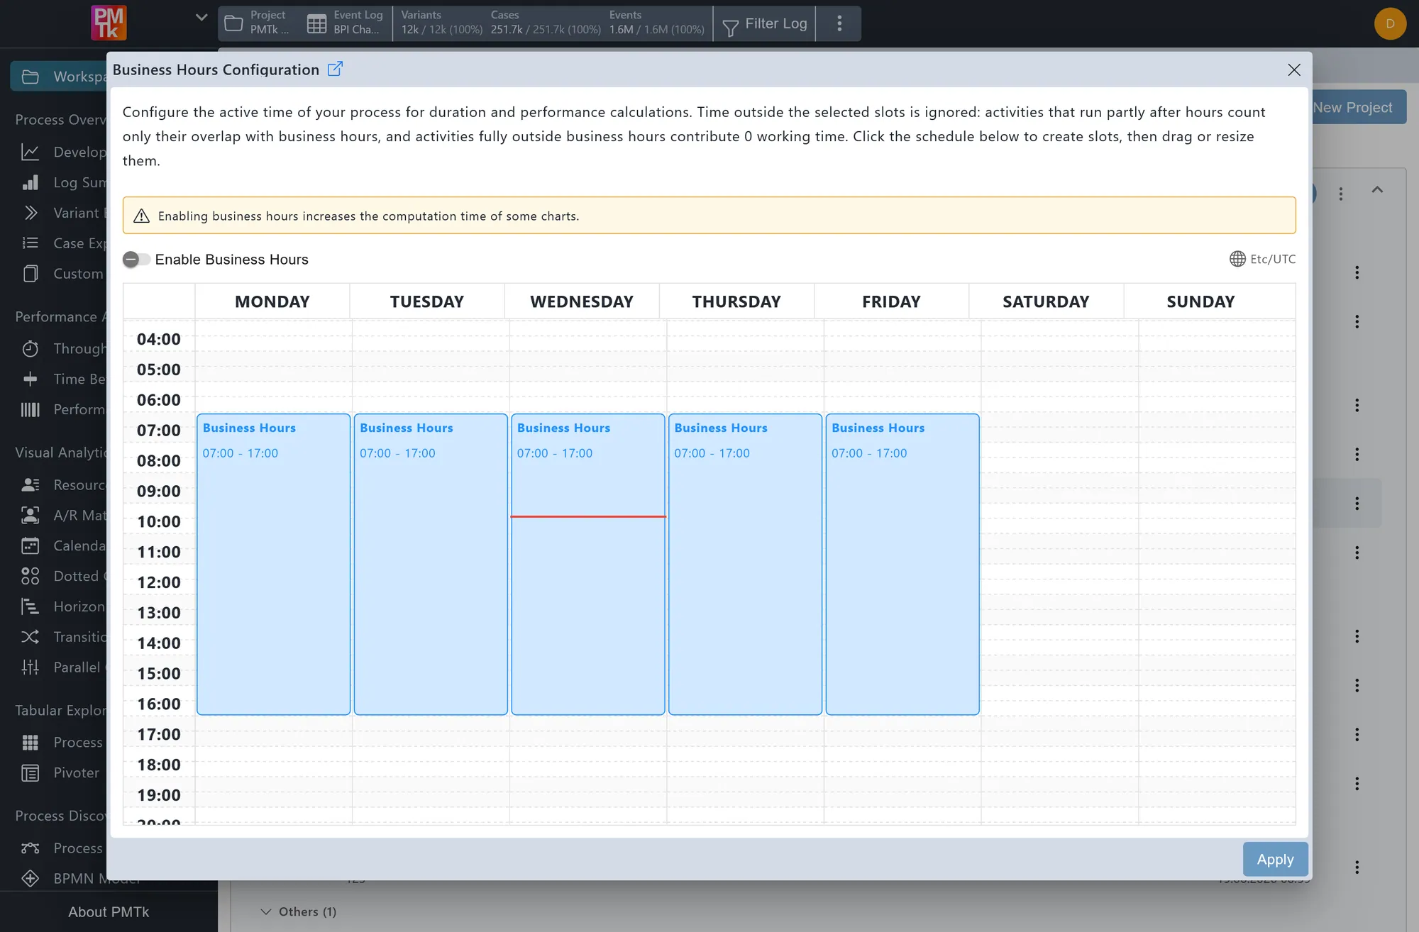
Task: Open the top toolbar three-dot menu
Action: [x=839, y=24]
